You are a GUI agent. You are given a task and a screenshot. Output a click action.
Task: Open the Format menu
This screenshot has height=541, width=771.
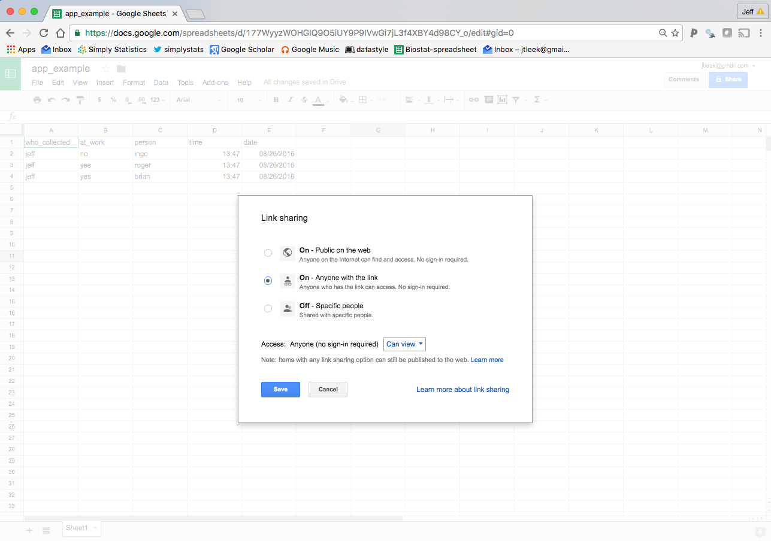click(x=134, y=82)
